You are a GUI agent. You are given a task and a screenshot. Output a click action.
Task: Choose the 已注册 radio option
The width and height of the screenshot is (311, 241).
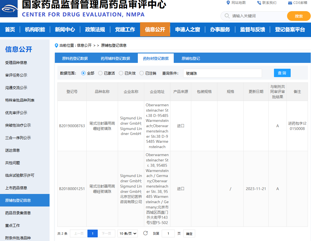click(142, 73)
